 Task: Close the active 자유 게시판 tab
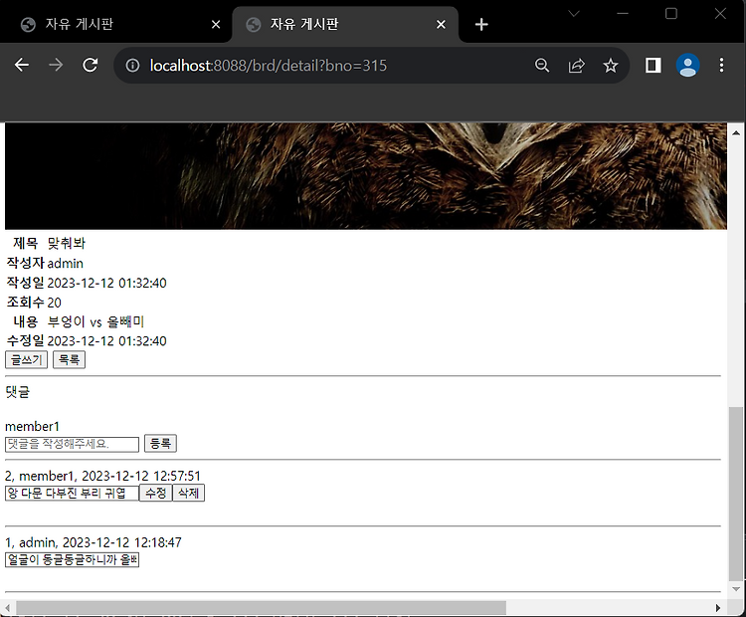point(441,24)
